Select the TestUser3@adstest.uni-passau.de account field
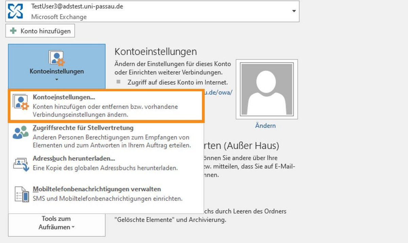Image resolution: width=408 pixels, height=243 pixels. coord(152,11)
